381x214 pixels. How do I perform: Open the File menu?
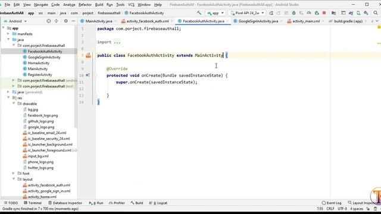click(7, 5)
